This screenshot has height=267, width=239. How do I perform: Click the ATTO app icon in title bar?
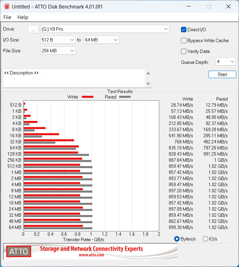tap(6, 6)
